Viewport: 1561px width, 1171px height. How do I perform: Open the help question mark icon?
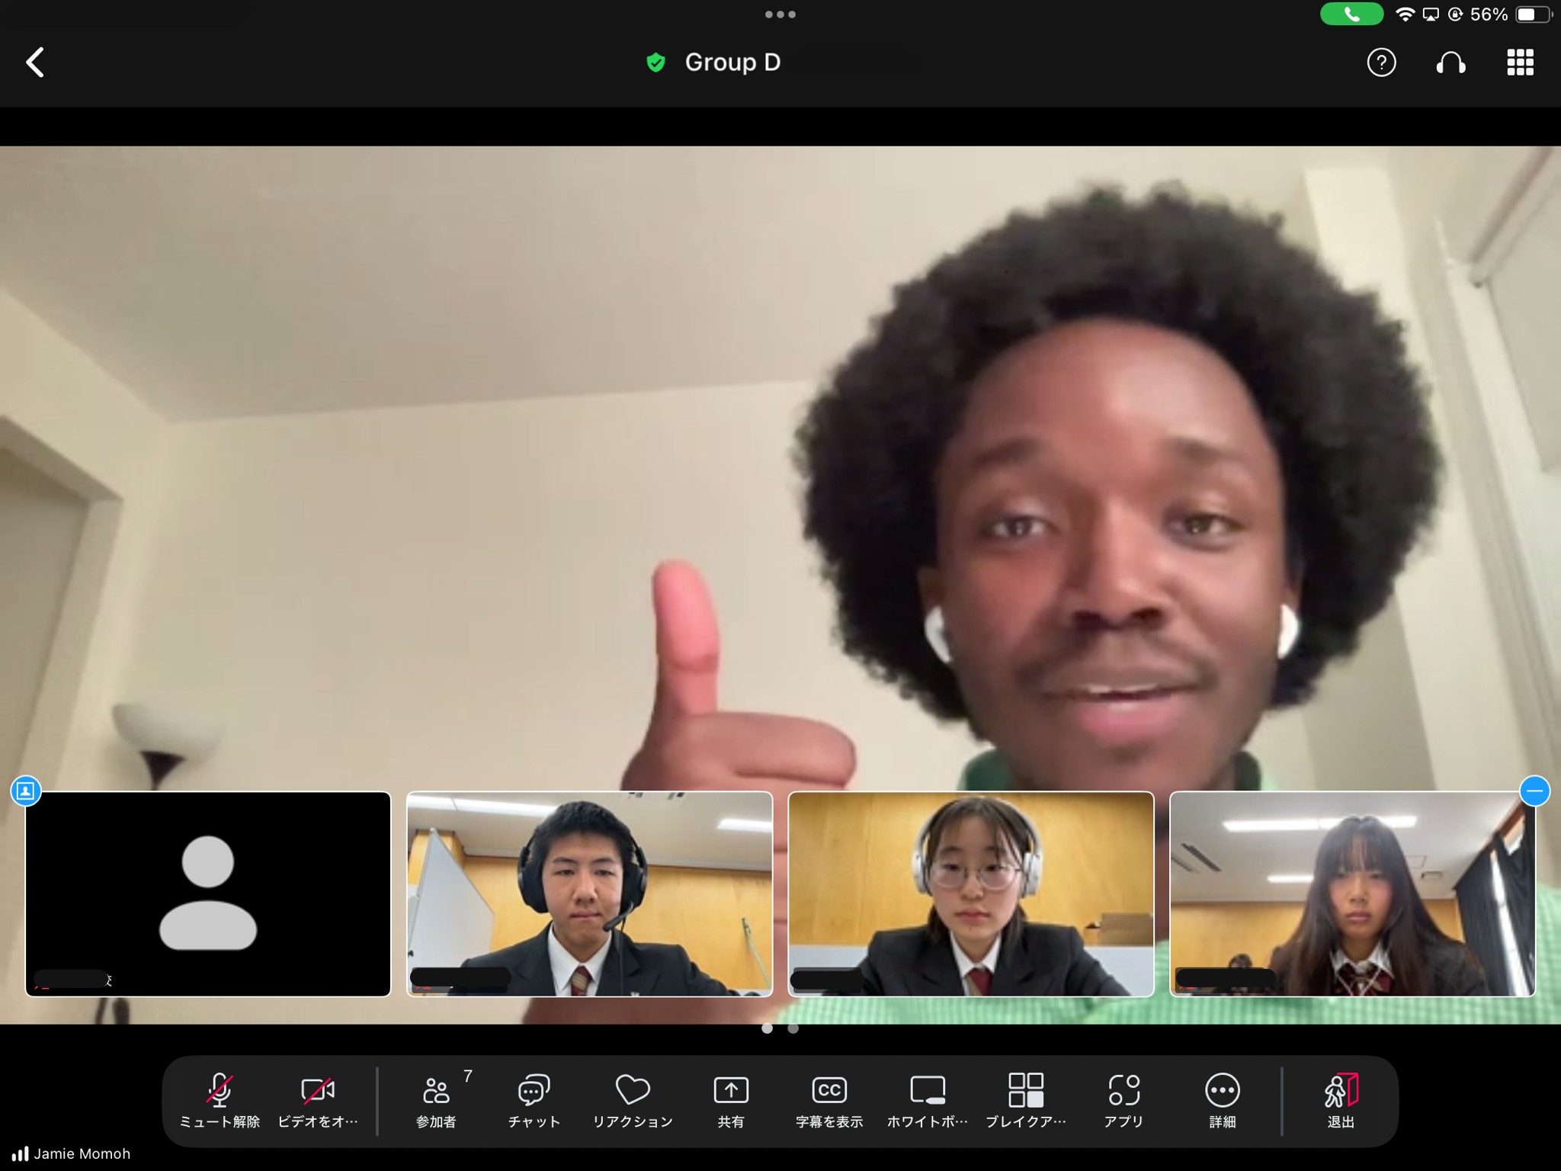[1381, 63]
